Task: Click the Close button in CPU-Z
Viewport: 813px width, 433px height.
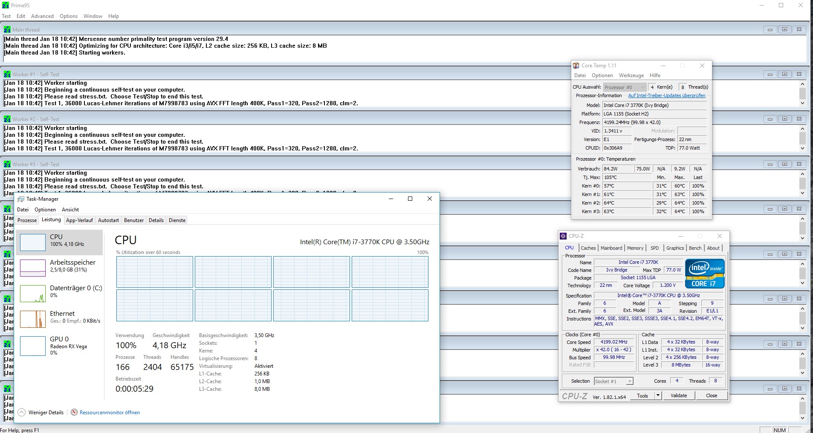Action: [712, 395]
